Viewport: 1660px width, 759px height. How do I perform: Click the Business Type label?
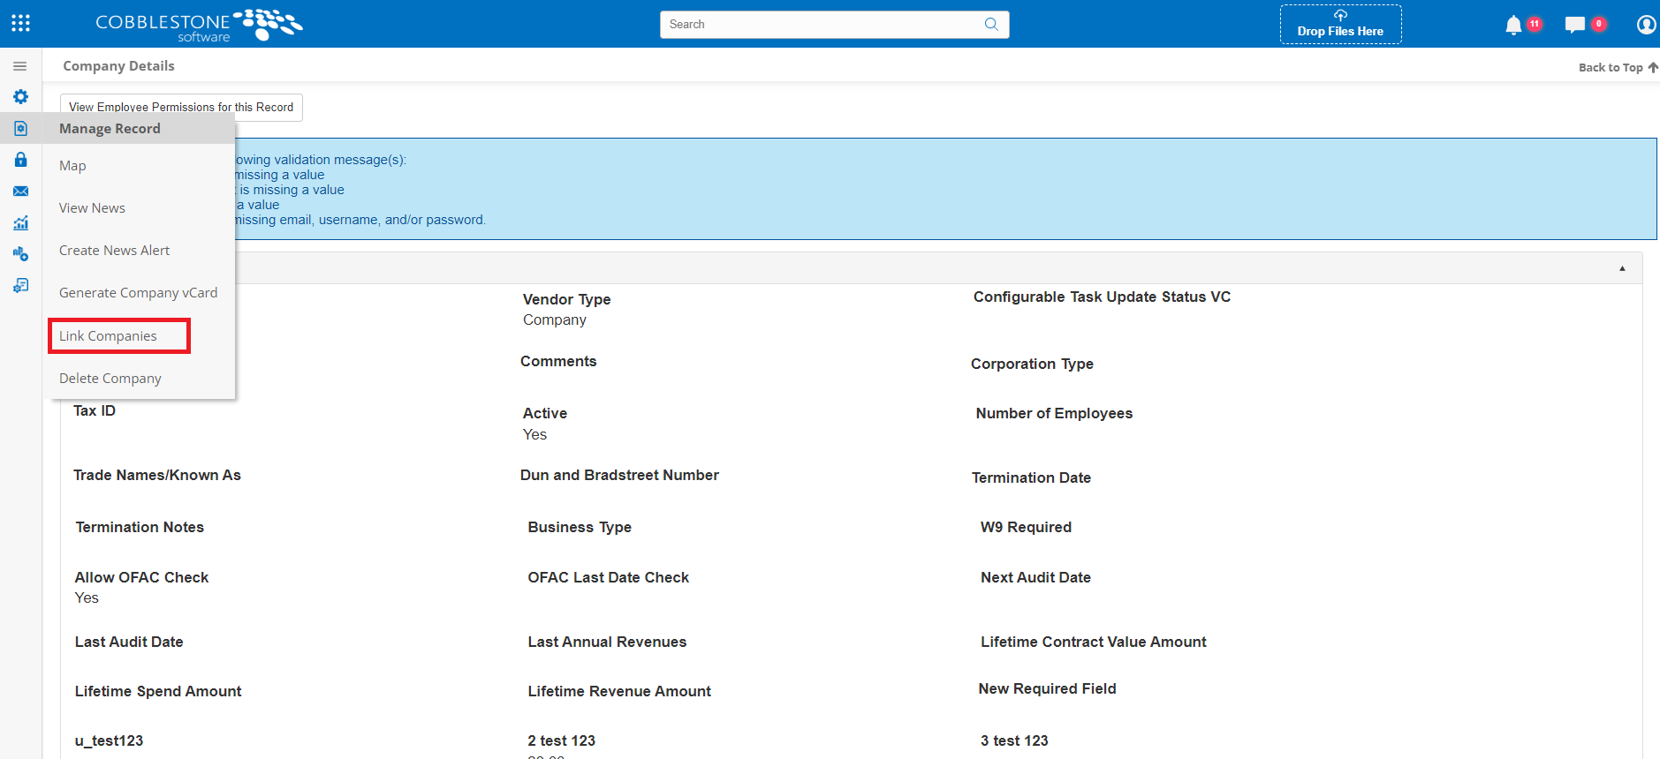580,528
